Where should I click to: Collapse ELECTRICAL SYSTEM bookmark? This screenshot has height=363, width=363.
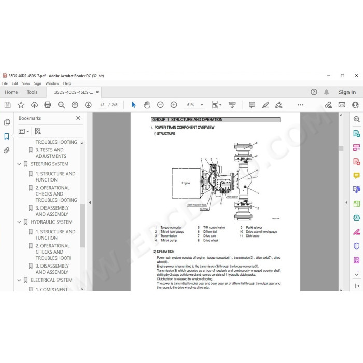(19, 280)
